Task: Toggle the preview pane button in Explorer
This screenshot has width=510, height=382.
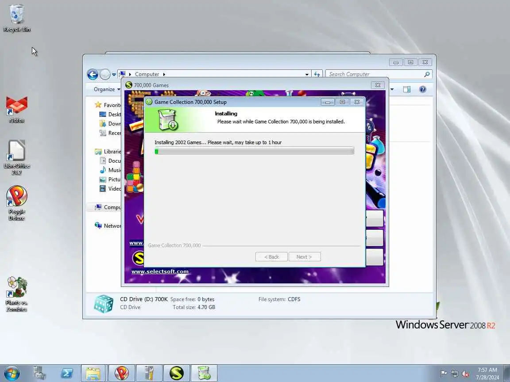Action: click(x=407, y=89)
